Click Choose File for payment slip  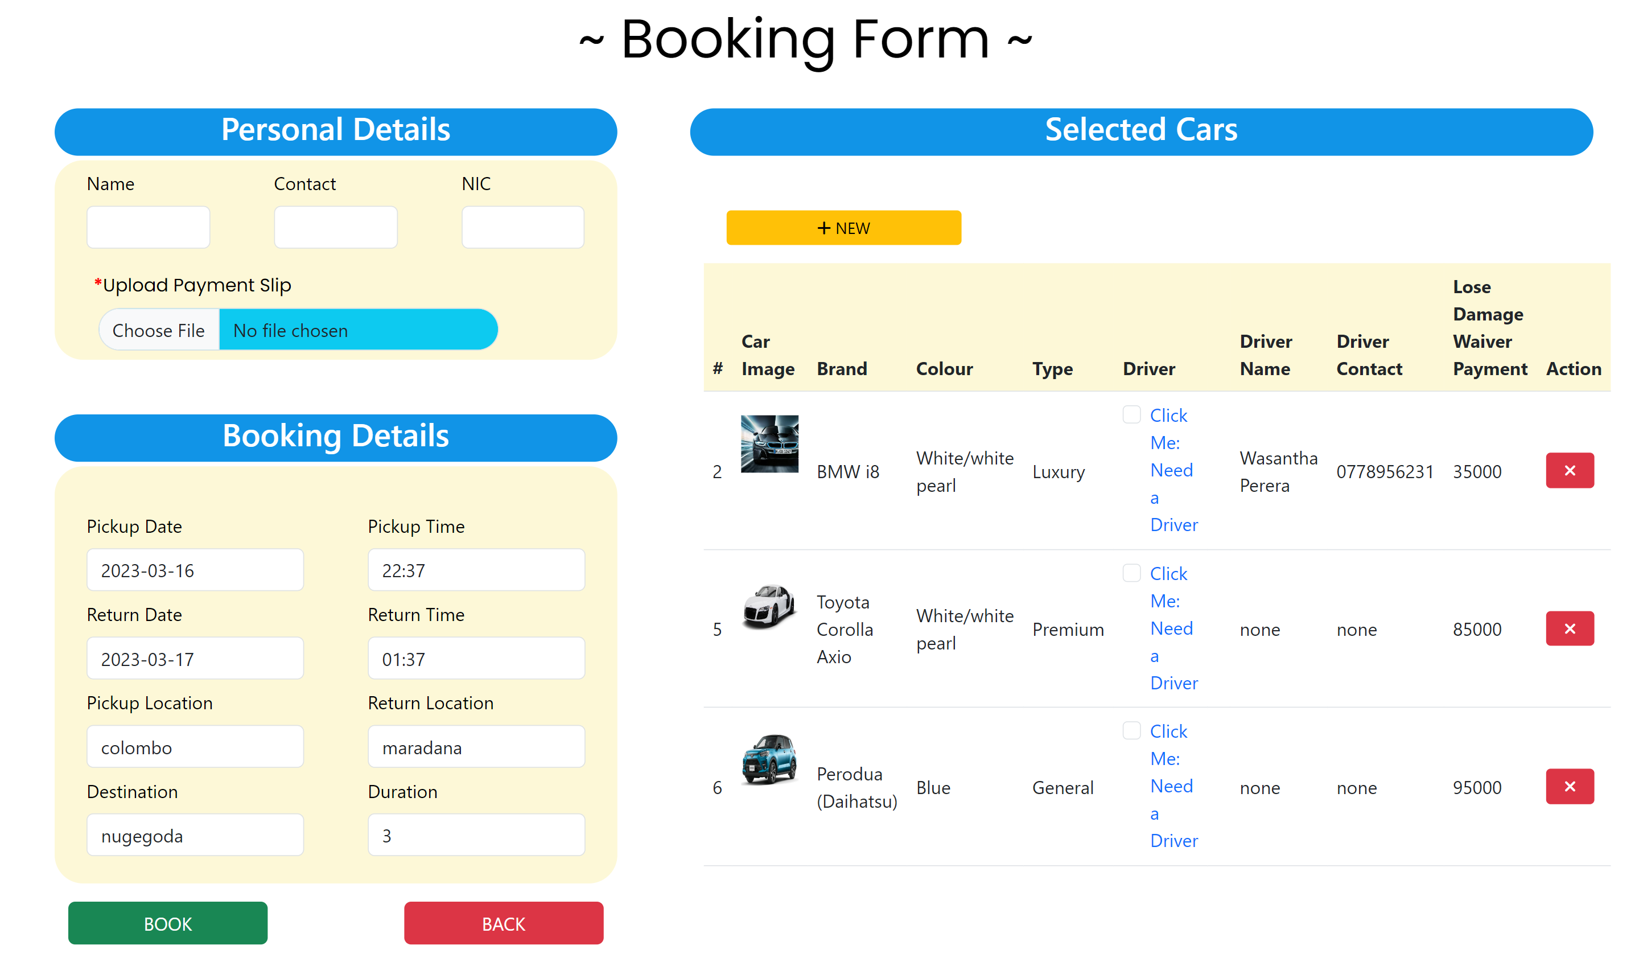click(x=159, y=330)
